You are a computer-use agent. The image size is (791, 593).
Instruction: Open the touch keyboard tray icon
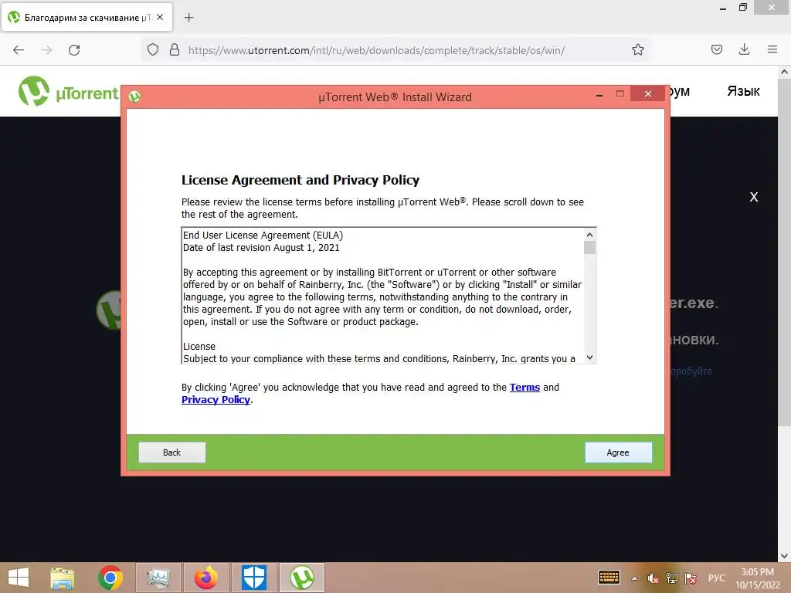609,577
